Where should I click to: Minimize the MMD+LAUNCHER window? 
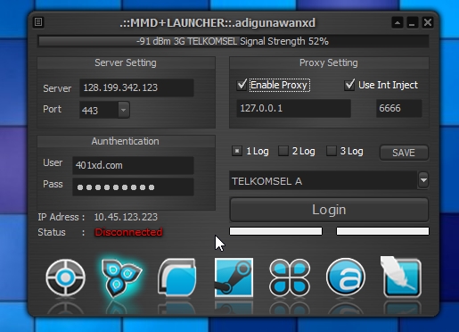click(x=412, y=22)
